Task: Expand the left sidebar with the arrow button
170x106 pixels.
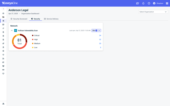Action: [3, 9]
